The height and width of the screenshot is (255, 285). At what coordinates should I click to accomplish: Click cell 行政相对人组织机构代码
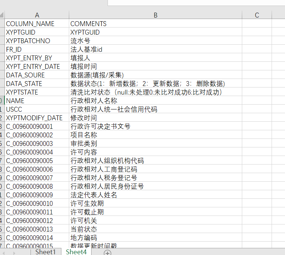156,160
